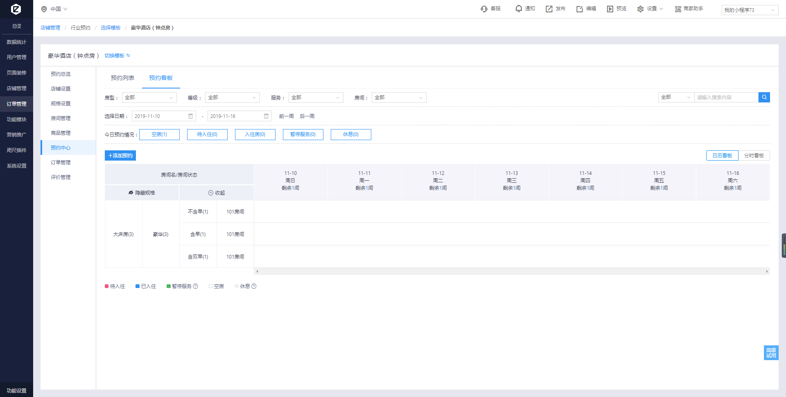Open 商家助手 QR code icon
Viewport: 786px width, 397px height.
tap(678, 9)
